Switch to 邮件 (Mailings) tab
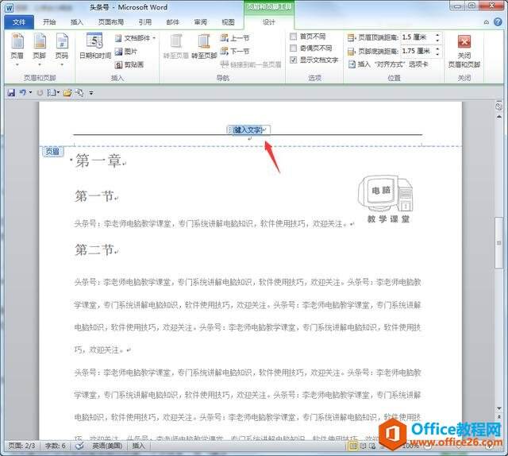Screen dimensions: 508x456 click(173, 22)
